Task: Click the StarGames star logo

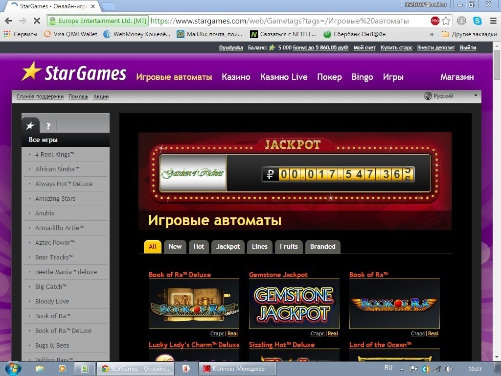Action: (x=32, y=71)
